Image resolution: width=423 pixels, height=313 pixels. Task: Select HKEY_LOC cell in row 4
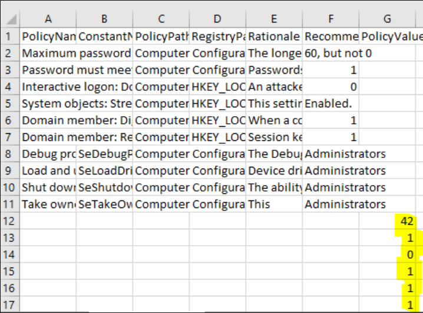[x=217, y=87]
